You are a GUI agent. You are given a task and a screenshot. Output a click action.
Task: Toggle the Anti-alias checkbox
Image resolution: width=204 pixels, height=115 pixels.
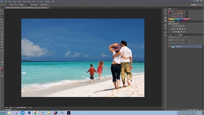[32, 5]
